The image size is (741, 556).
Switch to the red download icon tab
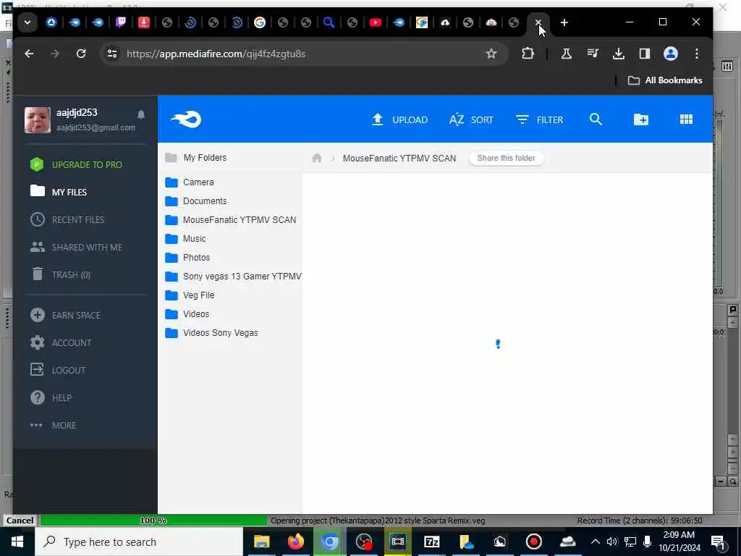coord(144,22)
